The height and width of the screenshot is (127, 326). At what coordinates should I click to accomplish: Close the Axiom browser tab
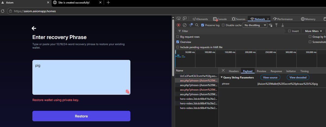tap(48, 2)
